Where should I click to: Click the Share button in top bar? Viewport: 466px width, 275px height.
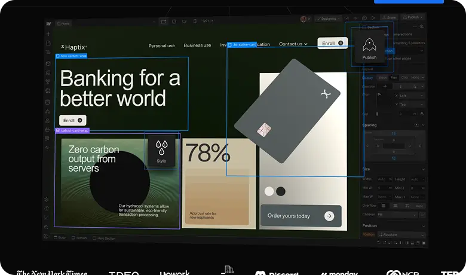tap(390, 18)
